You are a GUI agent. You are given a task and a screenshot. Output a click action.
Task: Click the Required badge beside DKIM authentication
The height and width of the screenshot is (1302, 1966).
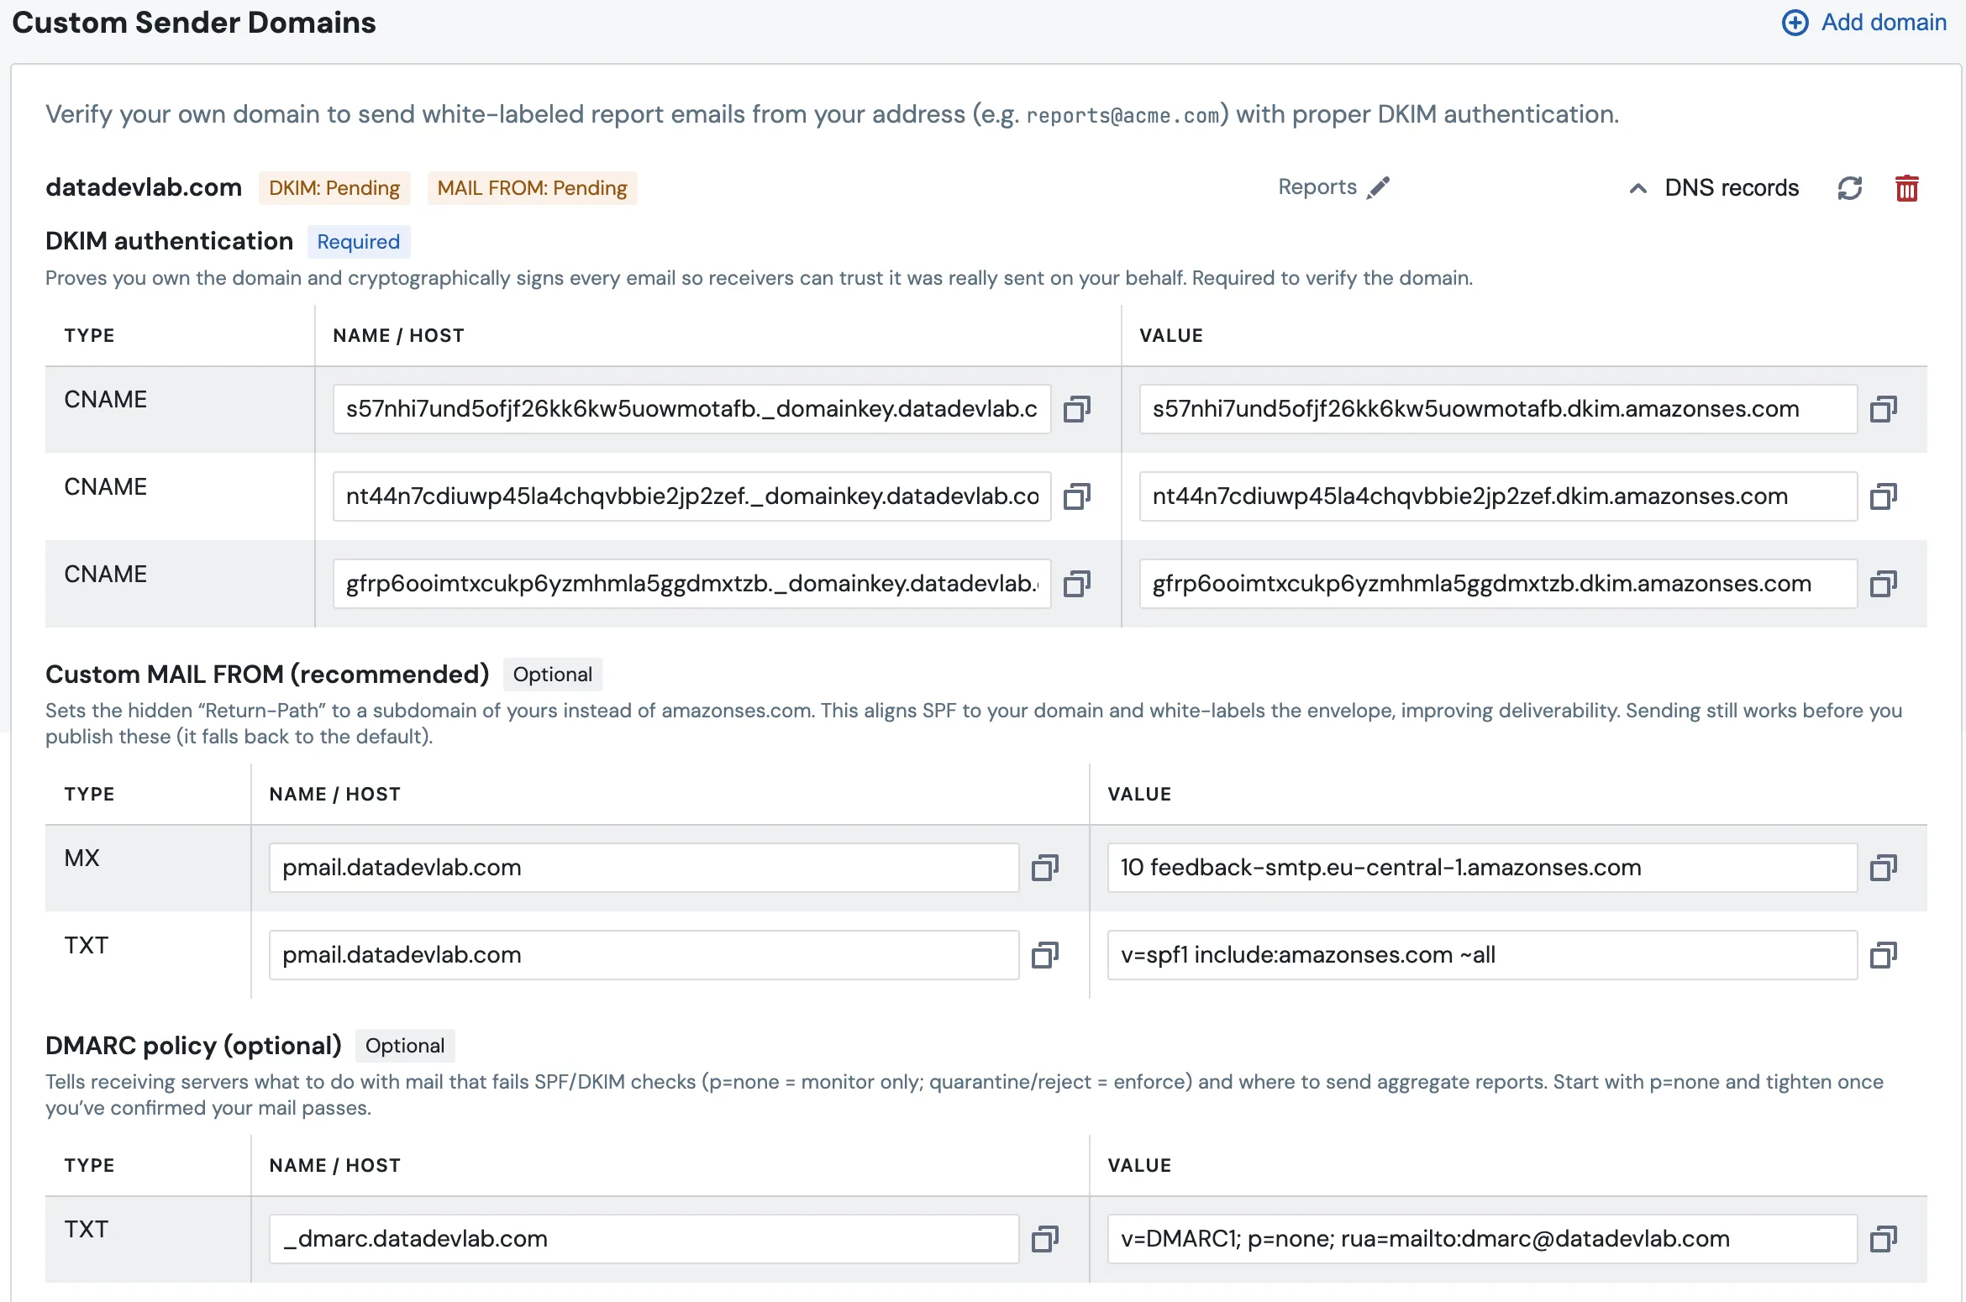(359, 242)
